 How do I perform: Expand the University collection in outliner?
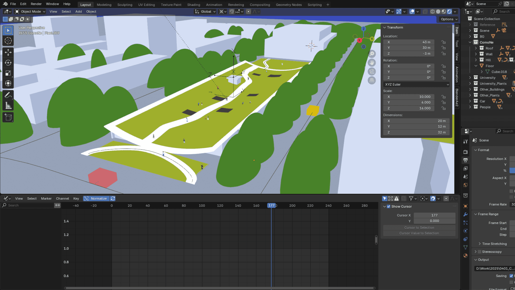[470, 78]
